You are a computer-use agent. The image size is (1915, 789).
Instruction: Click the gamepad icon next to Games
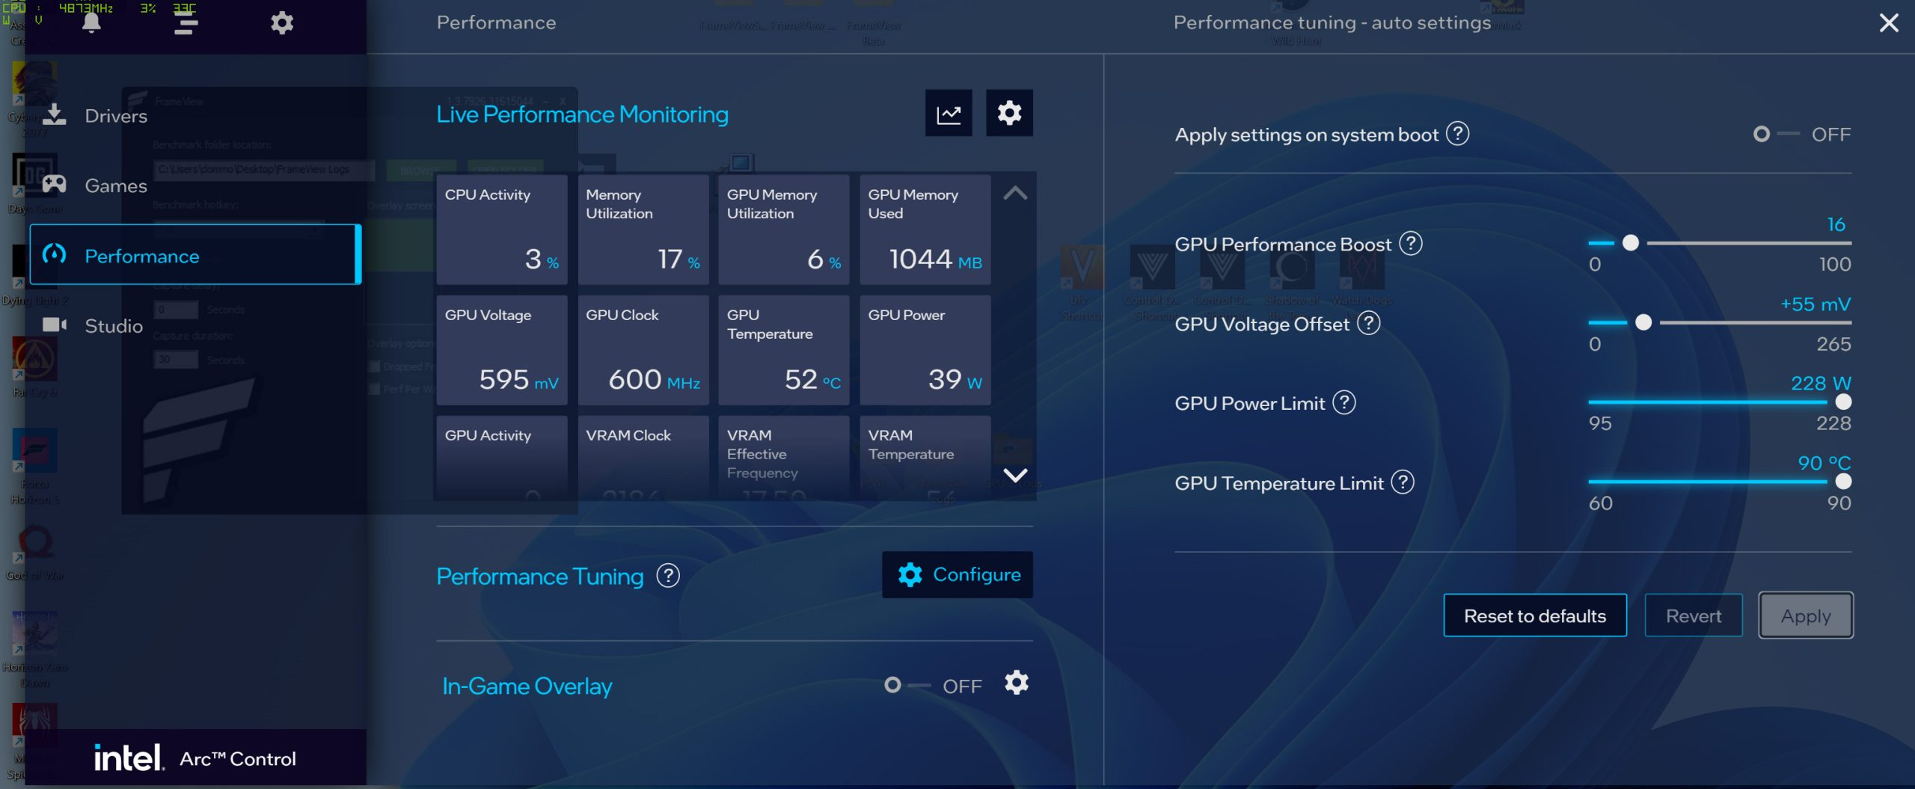coord(55,185)
